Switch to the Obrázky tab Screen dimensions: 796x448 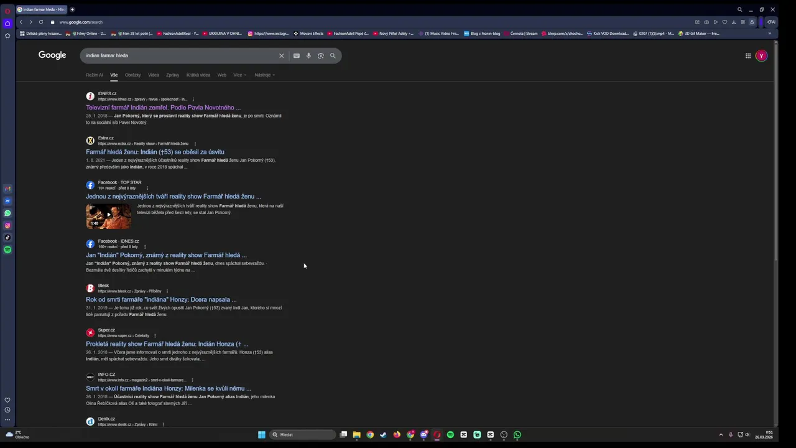(132, 75)
